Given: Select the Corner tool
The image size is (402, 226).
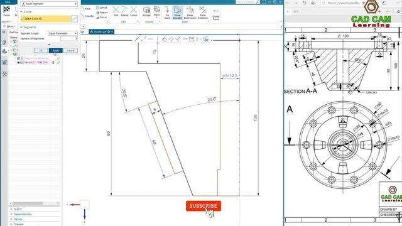Looking at the screenshot, I should [134, 11].
